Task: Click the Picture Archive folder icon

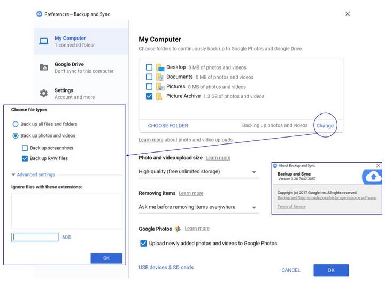Action: (x=159, y=96)
